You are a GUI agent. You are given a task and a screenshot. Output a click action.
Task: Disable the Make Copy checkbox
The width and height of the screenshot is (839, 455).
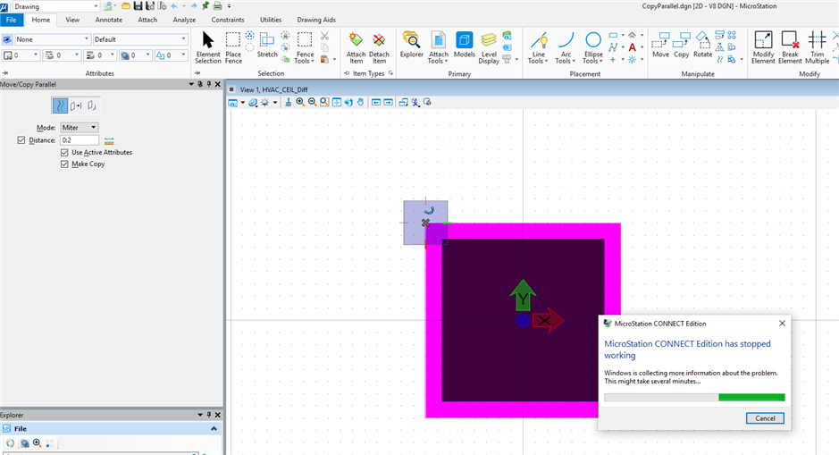point(64,164)
